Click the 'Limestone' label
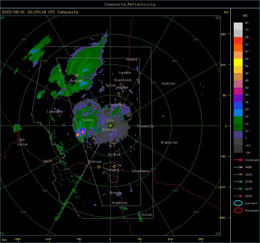Image resolution: width=260 pixels, height=243 pixels. 55,112
